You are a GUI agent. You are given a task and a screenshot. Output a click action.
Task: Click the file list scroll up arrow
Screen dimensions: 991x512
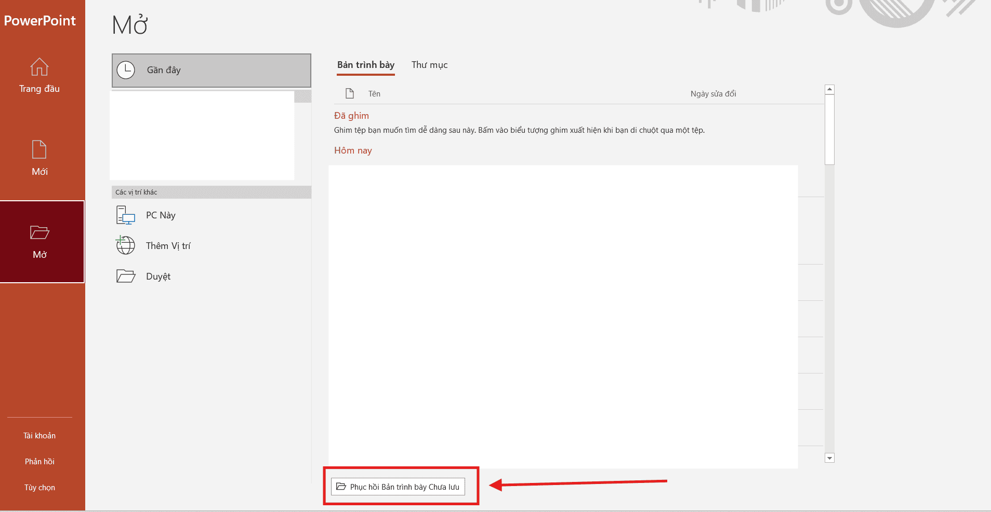pos(829,90)
